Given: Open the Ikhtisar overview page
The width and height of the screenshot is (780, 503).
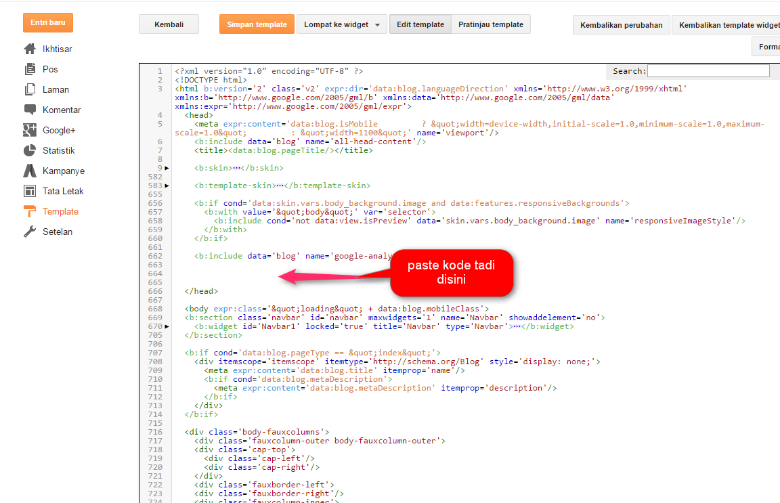Looking at the screenshot, I should pyautogui.click(x=57, y=49).
